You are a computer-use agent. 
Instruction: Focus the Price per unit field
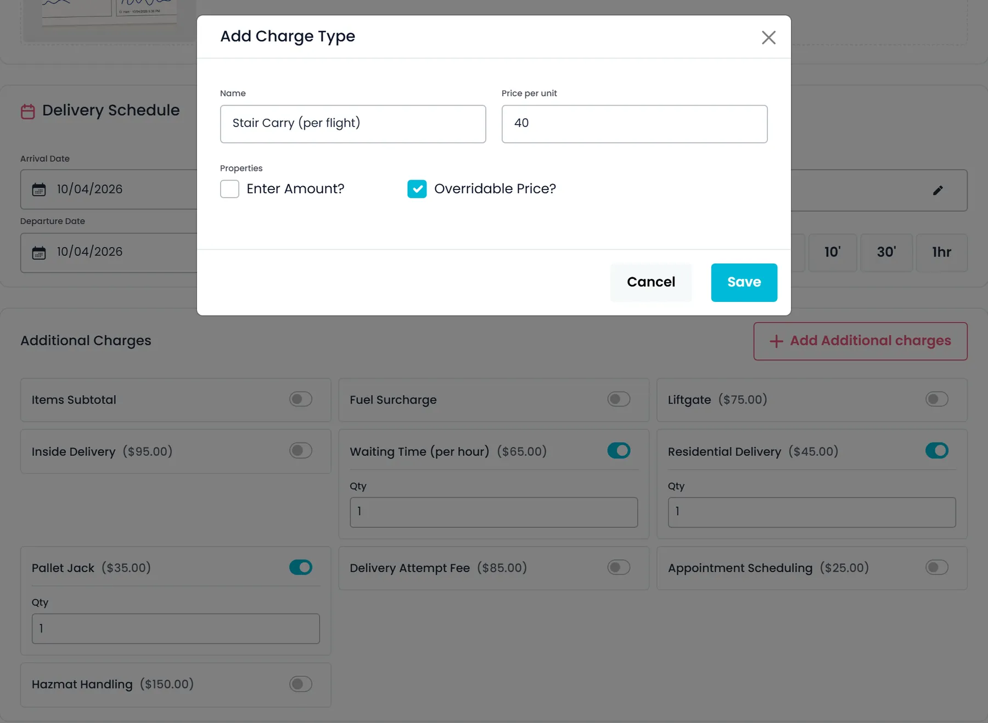(635, 124)
